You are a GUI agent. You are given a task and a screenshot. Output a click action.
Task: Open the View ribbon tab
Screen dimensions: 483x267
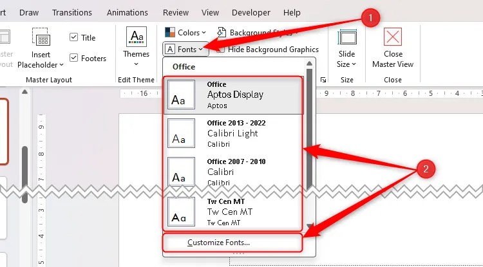tap(210, 13)
